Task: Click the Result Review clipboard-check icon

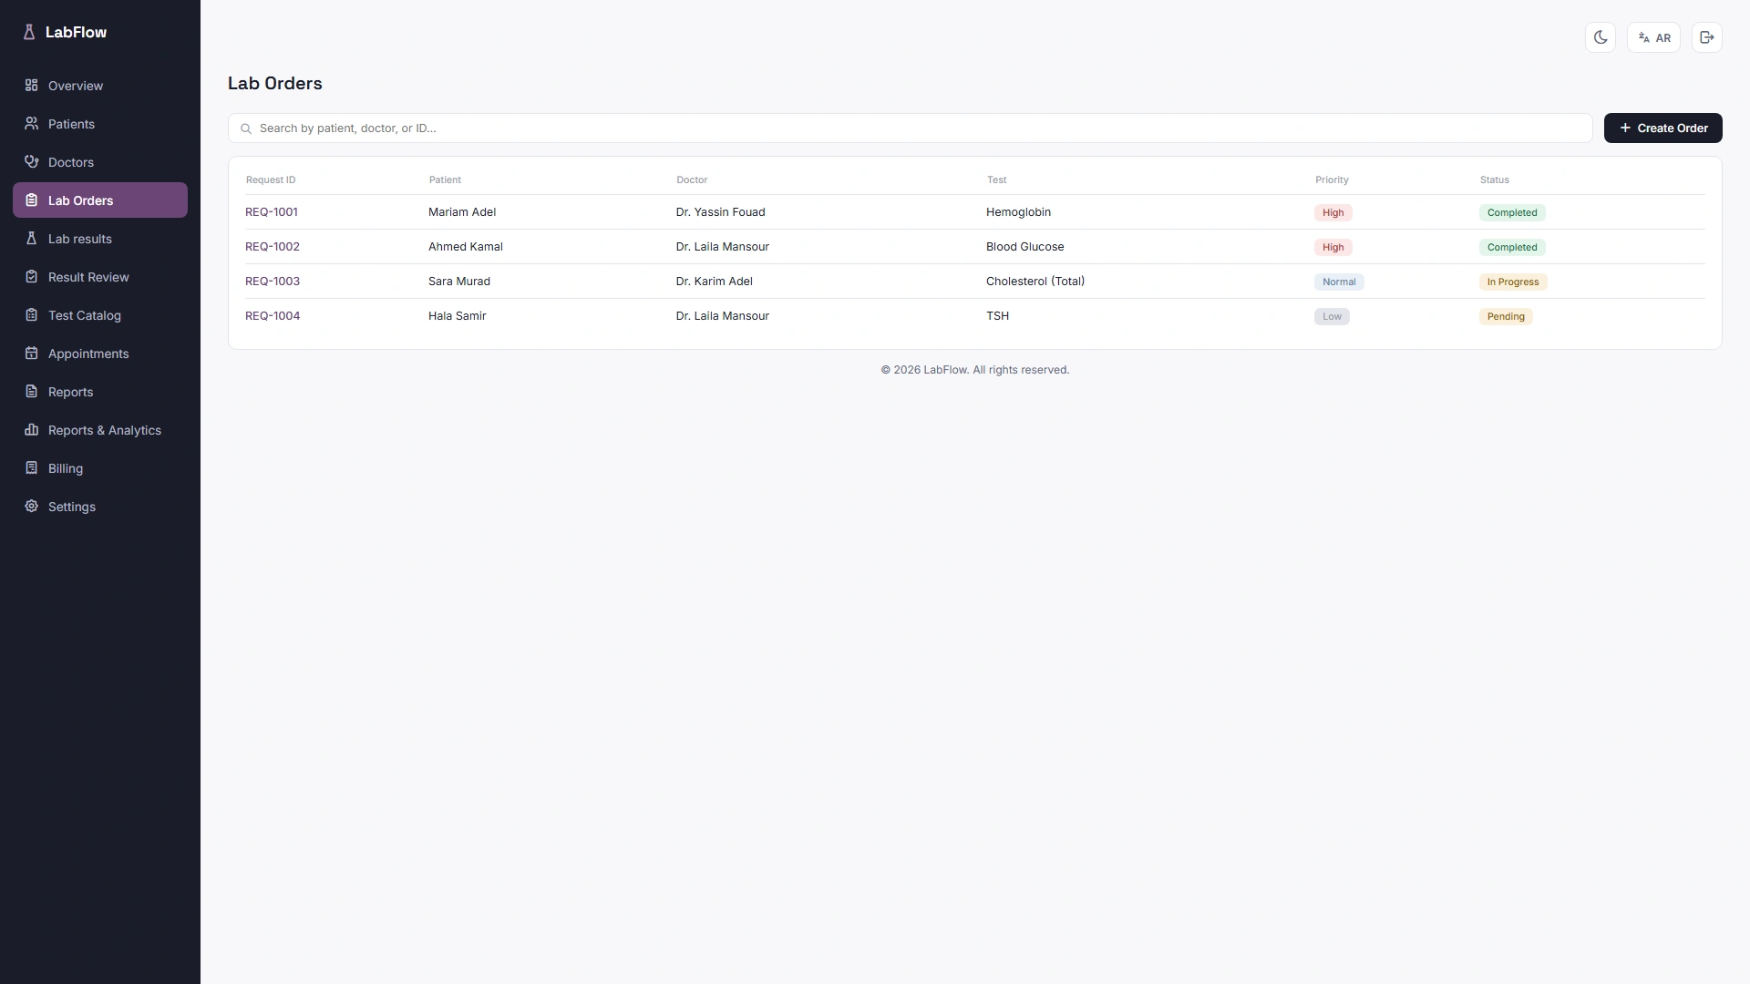Action: coord(31,276)
